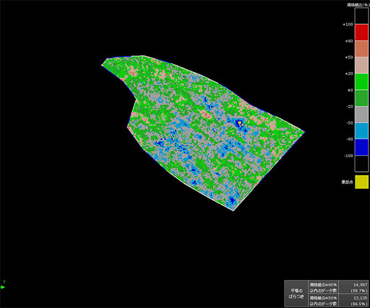Click the red legend color swatch

click(361, 33)
